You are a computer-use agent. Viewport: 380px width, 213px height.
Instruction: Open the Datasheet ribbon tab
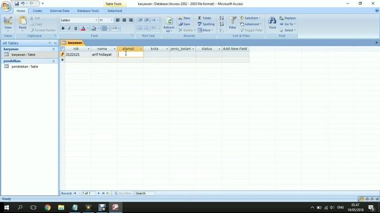[115, 11]
